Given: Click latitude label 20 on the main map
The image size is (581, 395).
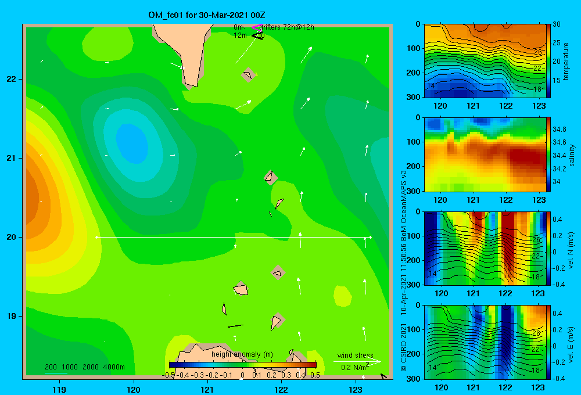Looking at the screenshot, I should 12,237.
